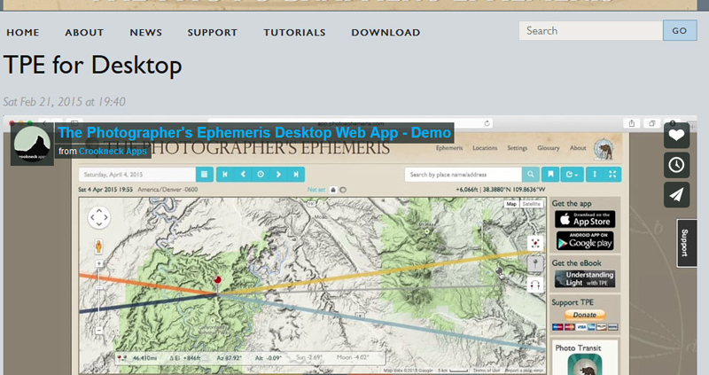
Task: Click the browser share icon in video
Action: pos(632,123)
